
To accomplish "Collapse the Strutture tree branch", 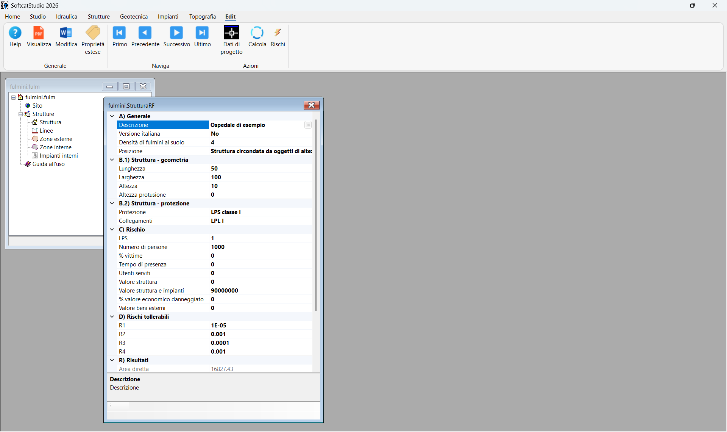I will coord(21,114).
